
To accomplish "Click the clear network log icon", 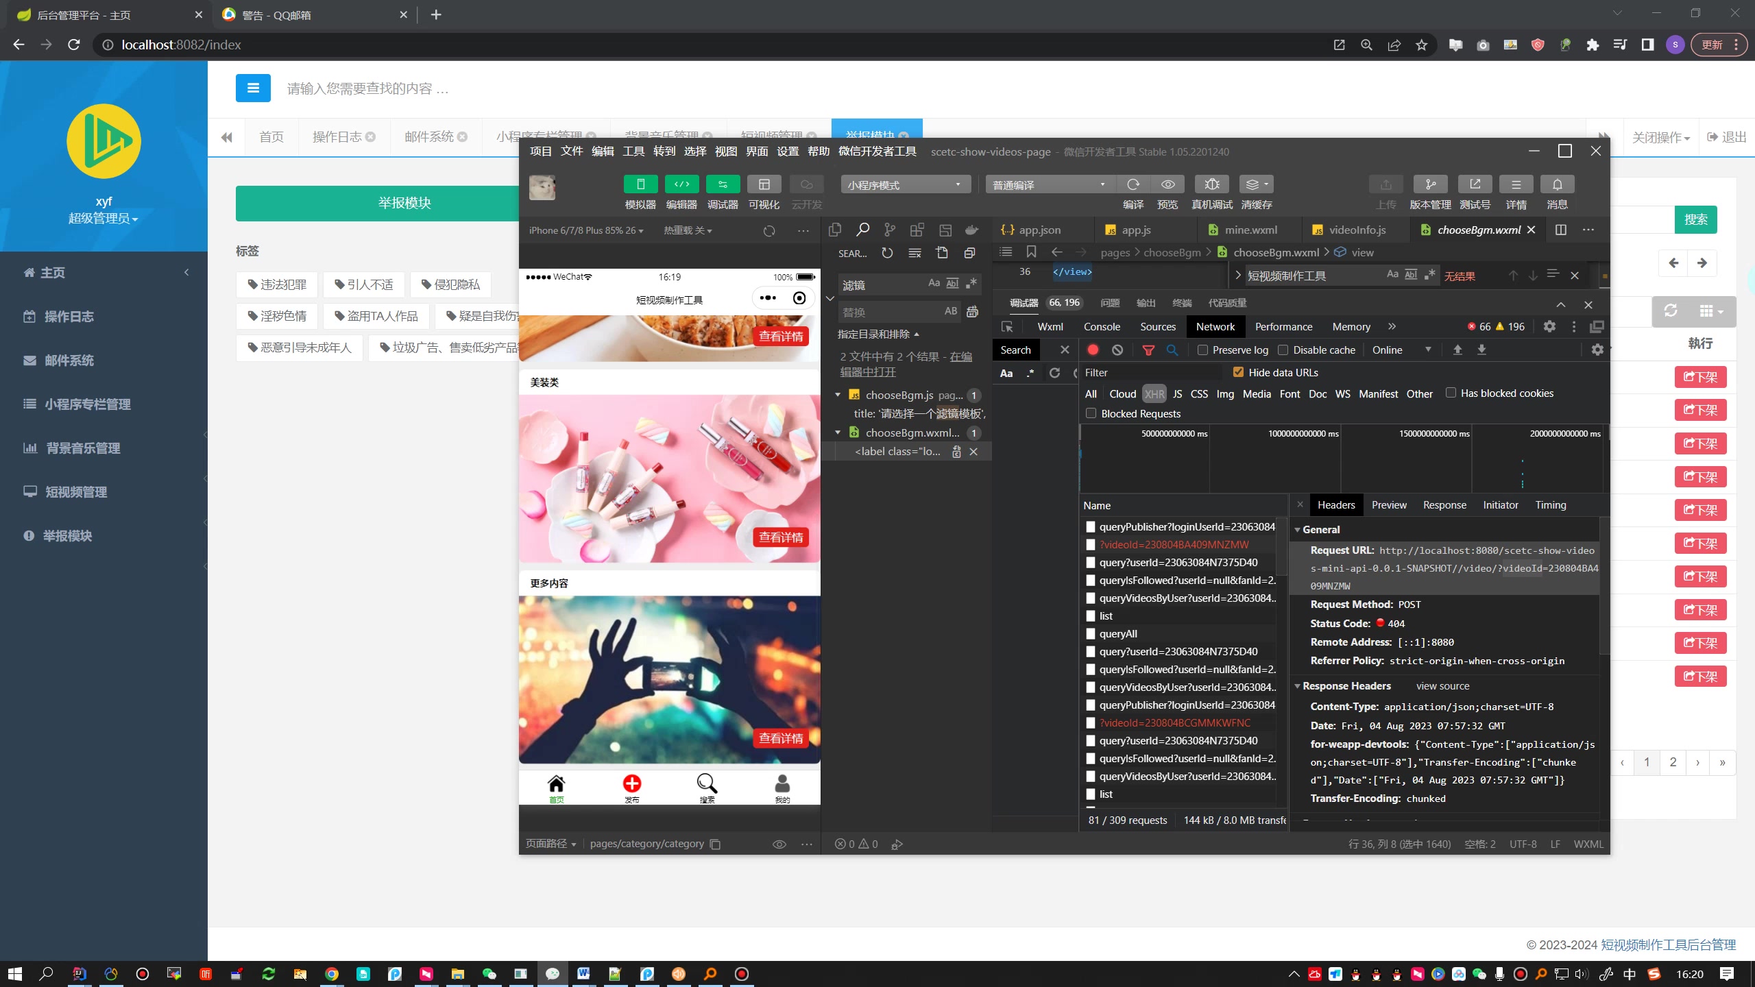I will pos(1119,350).
